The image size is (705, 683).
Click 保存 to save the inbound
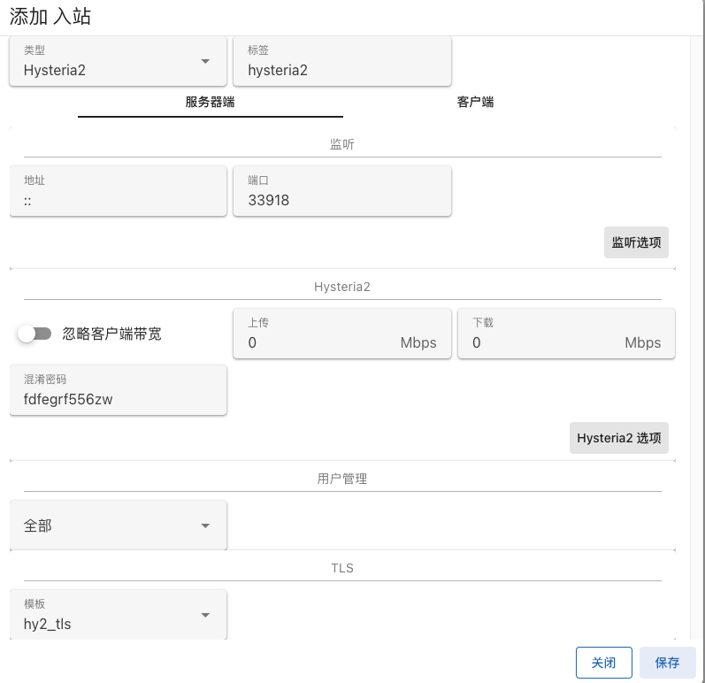pos(667,663)
